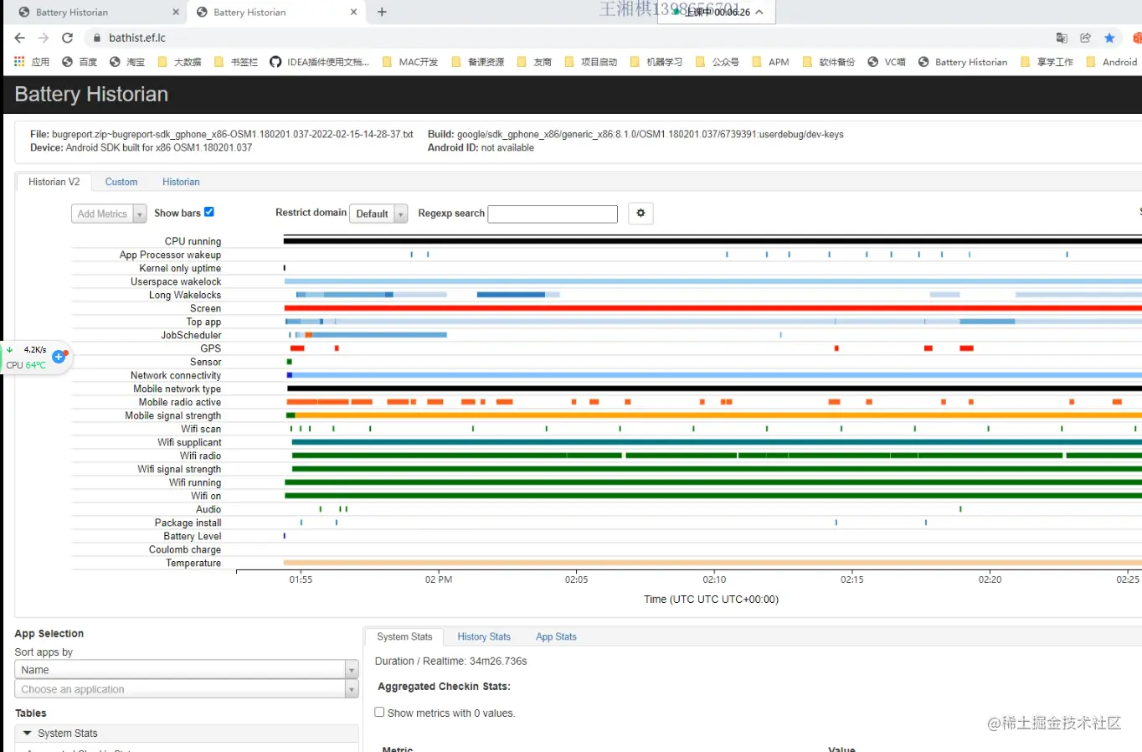Click the share page icon
The height and width of the screenshot is (752, 1142).
[1086, 38]
